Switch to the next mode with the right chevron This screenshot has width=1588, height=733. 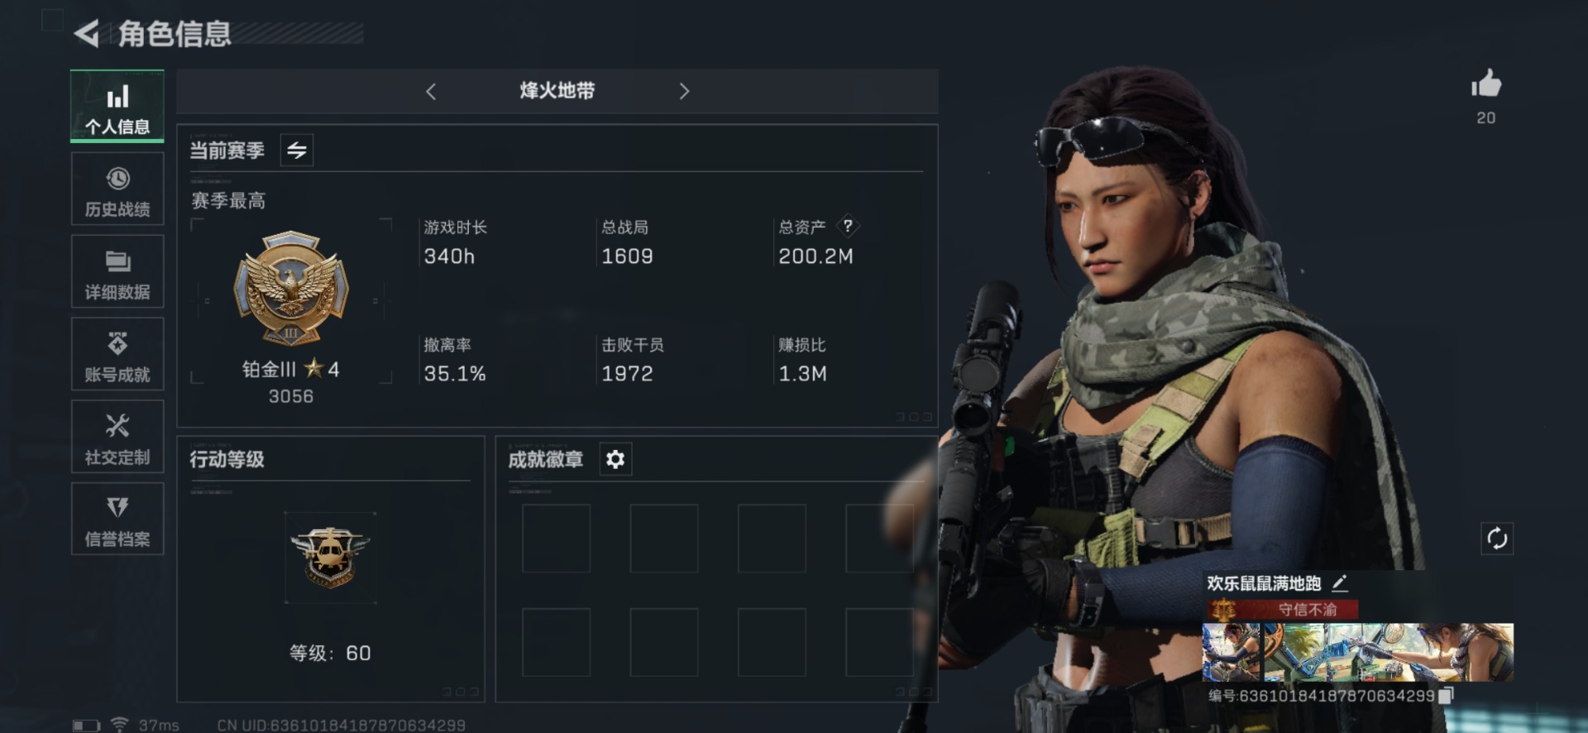coord(684,91)
